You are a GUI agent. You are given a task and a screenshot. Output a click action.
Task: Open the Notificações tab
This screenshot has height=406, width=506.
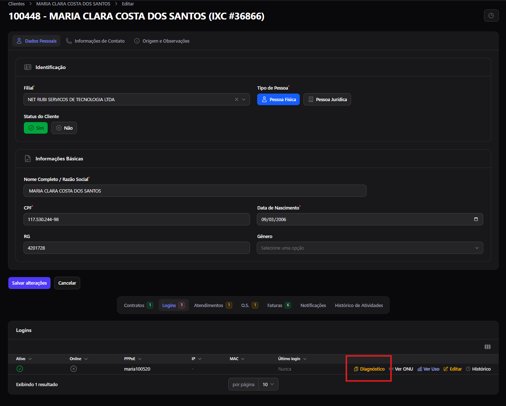[x=313, y=305]
